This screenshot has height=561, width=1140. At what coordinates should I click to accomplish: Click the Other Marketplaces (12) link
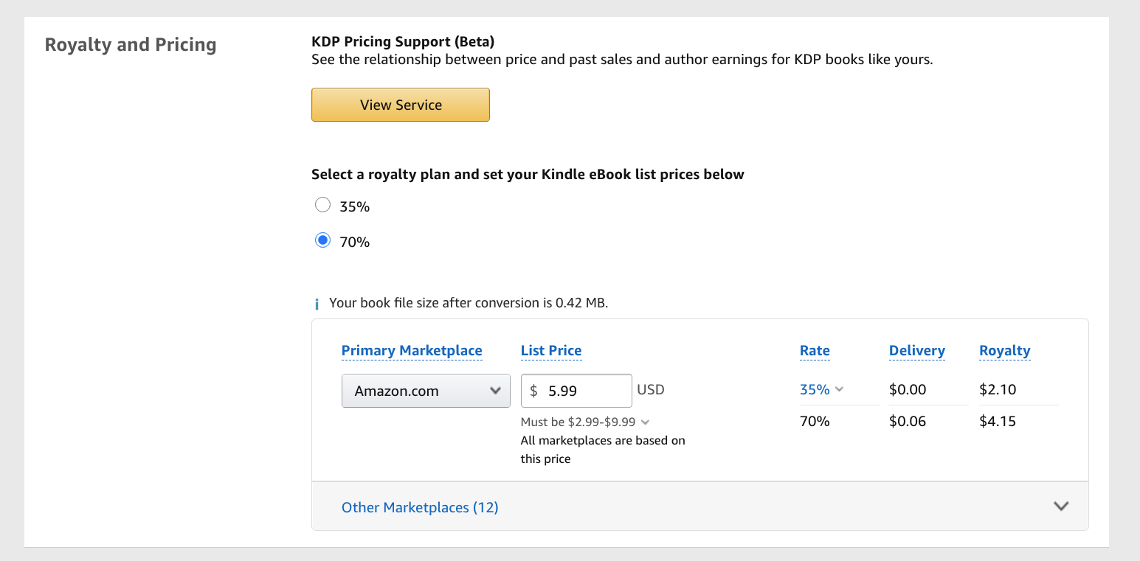tap(419, 507)
